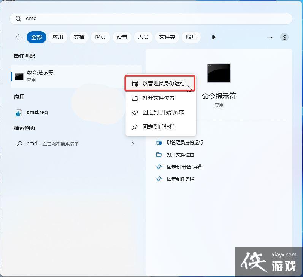Click blue folder icon in preview pane
Viewport: 303px width, 277px height.
pos(159,155)
